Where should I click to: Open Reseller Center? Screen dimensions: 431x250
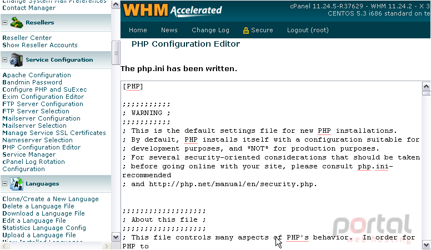[27, 38]
